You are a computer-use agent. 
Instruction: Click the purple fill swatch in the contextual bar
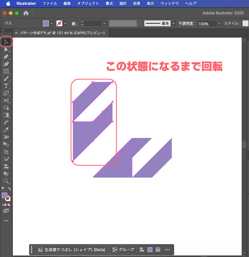150,250
